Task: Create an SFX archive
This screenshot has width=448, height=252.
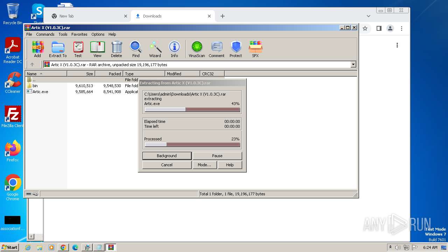Action: coord(255,49)
